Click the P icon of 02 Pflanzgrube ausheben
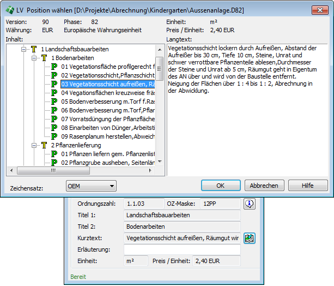Screen dimensions: 334x286 (x=54, y=163)
